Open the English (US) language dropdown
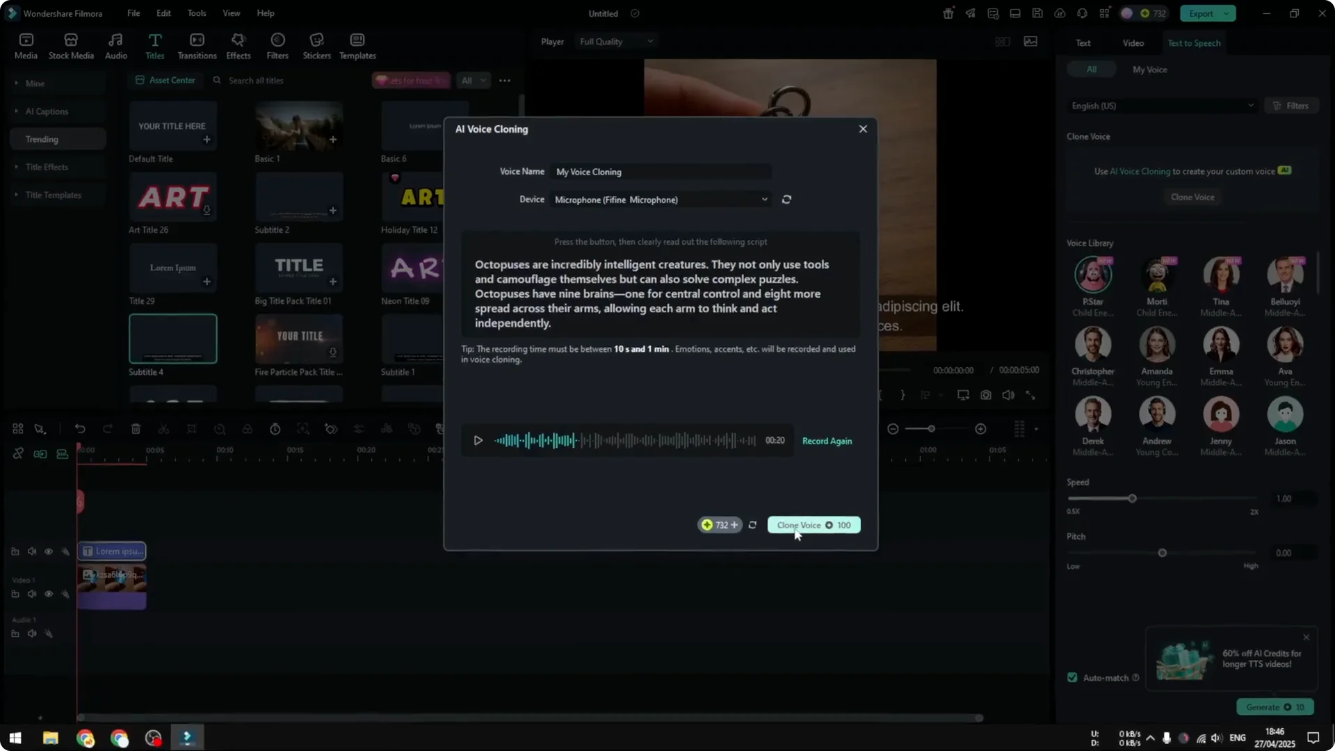 click(x=1162, y=106)
